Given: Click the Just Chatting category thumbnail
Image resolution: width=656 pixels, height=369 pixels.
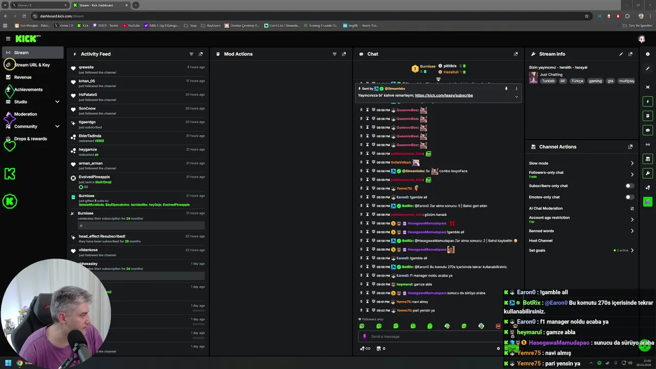Looking at the screenshot, I should [534, 77].
